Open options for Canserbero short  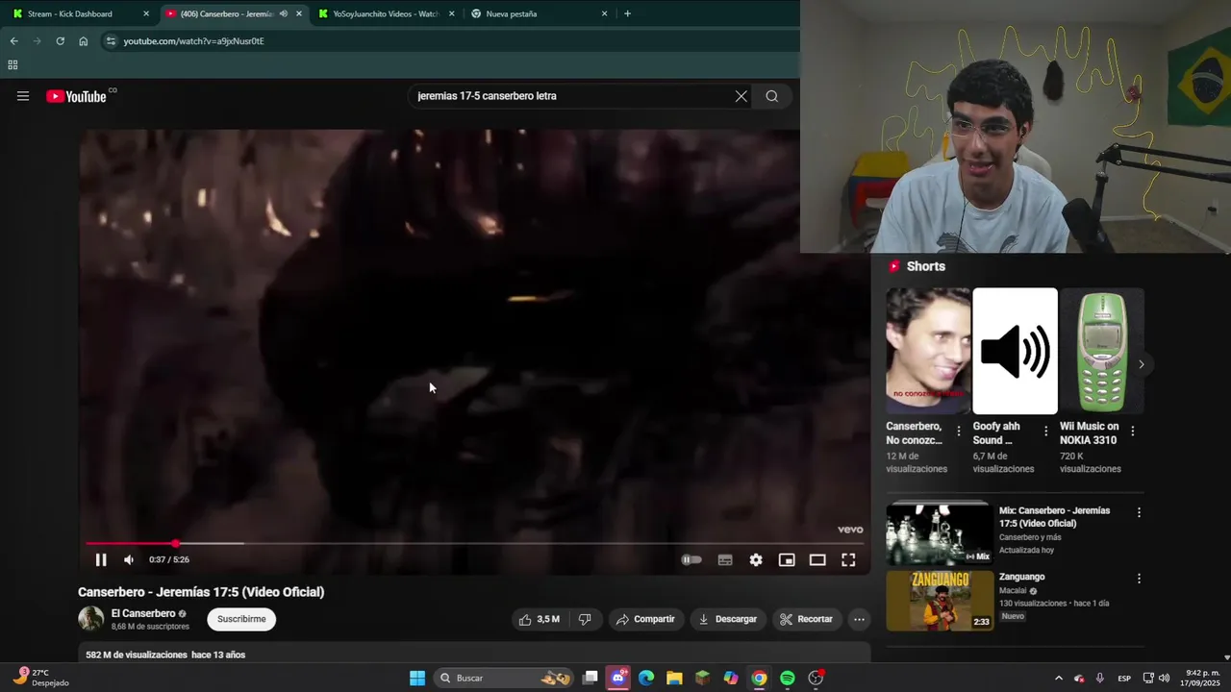[x=959, y=432]
